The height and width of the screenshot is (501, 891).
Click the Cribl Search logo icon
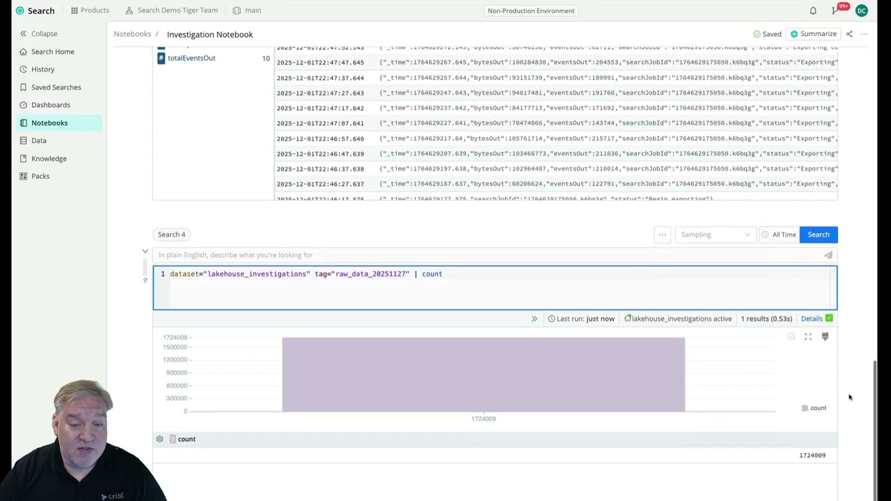coord(19,10)
